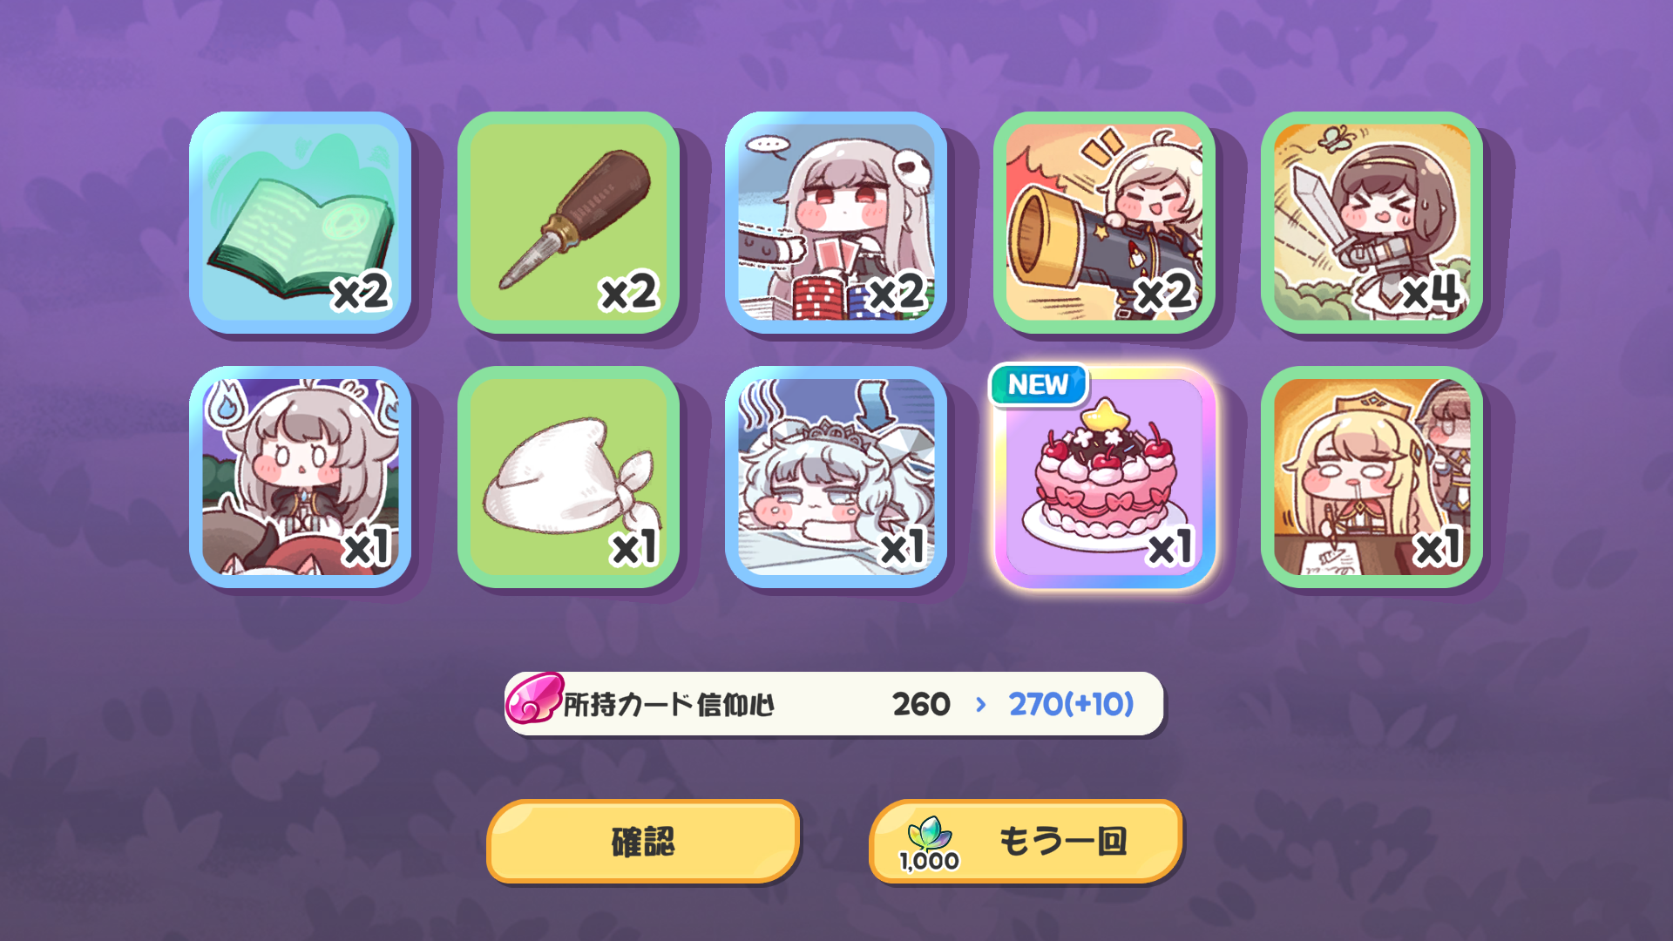The height and width of the screenshot is (941, 1673).
Task: Click the arrow between 260 and 270
Action: (981, 704)
